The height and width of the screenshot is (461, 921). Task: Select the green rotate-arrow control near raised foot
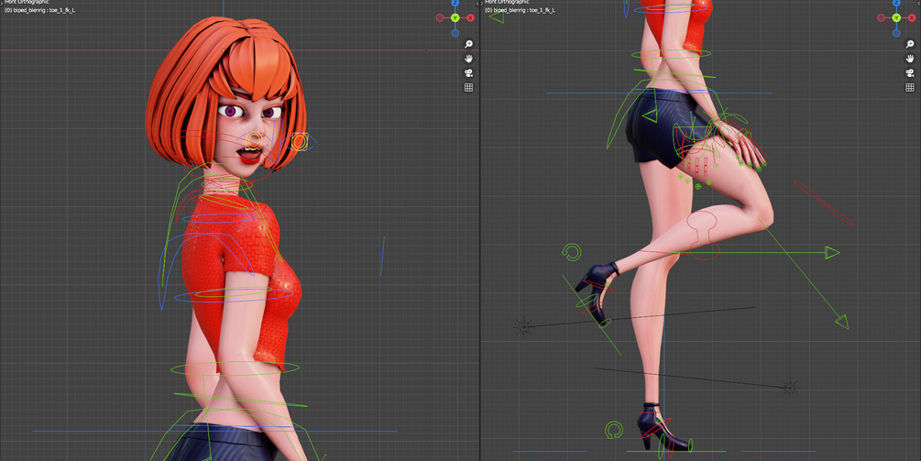point(572,253)
